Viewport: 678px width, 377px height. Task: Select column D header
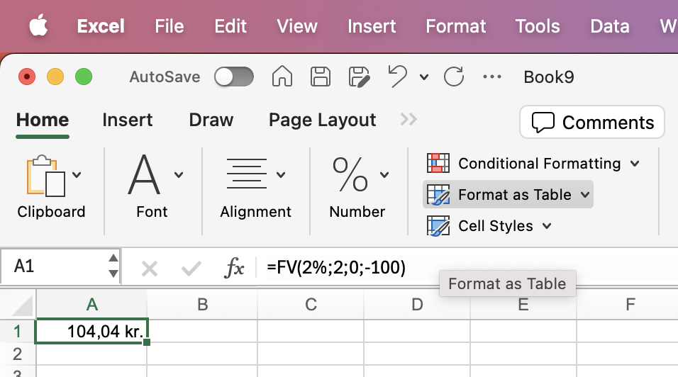point(417,305)
